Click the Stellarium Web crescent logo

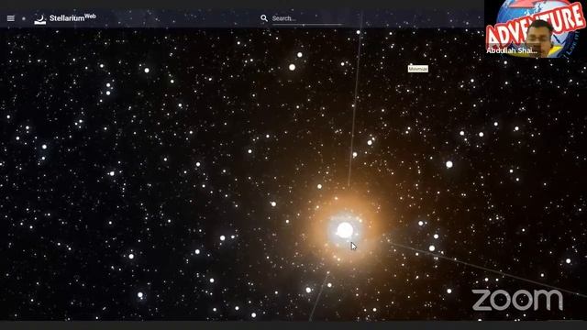(40, 19)
